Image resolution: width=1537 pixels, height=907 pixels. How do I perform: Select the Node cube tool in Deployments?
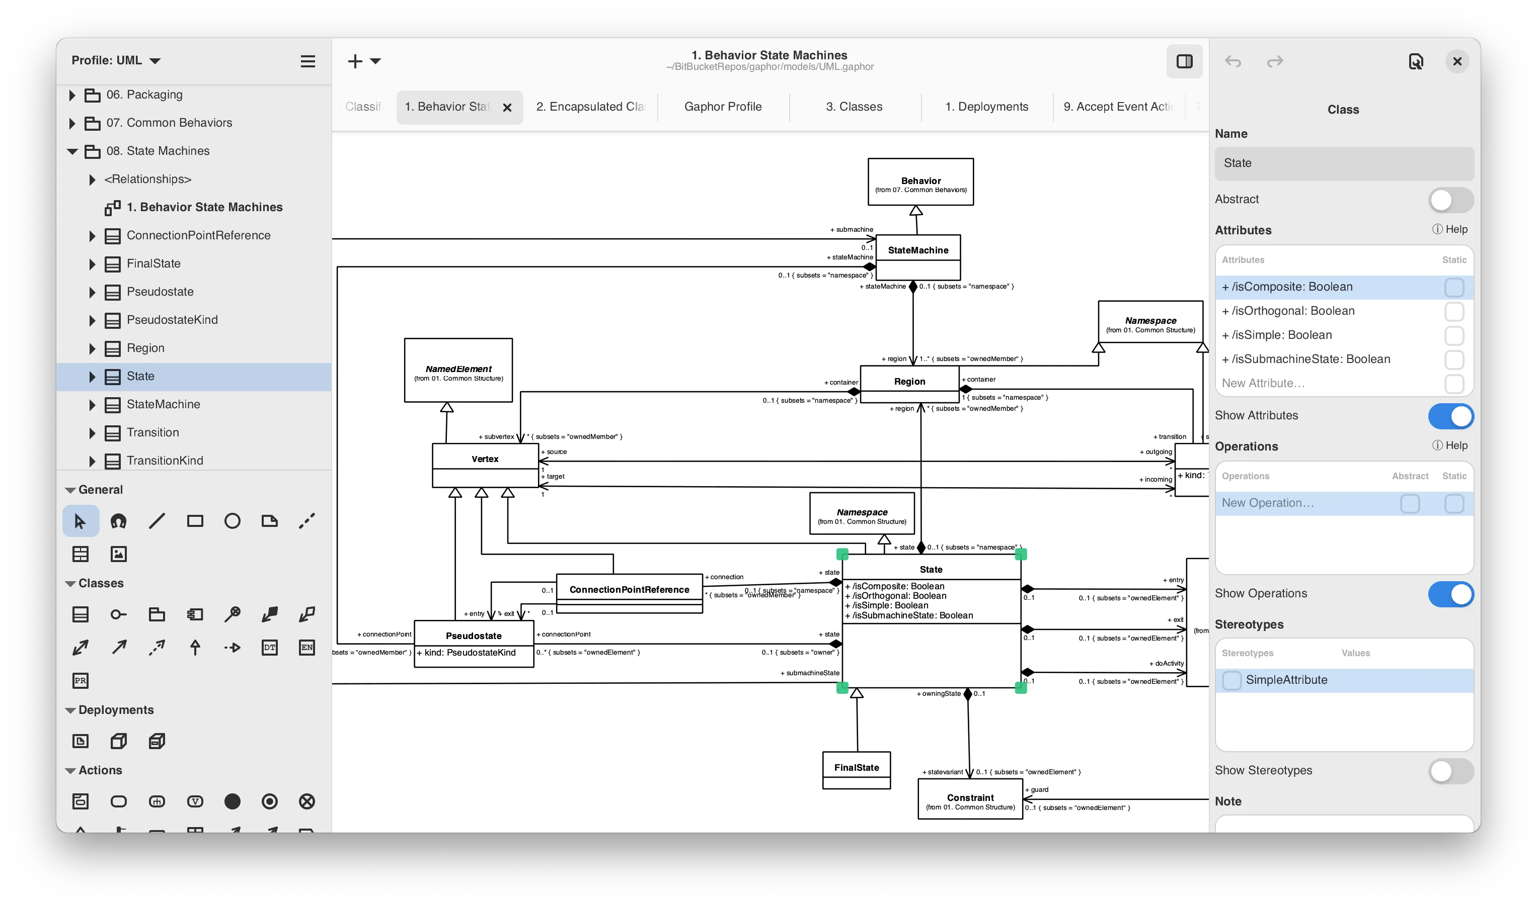pyautogui.click(x=119, y=742)
